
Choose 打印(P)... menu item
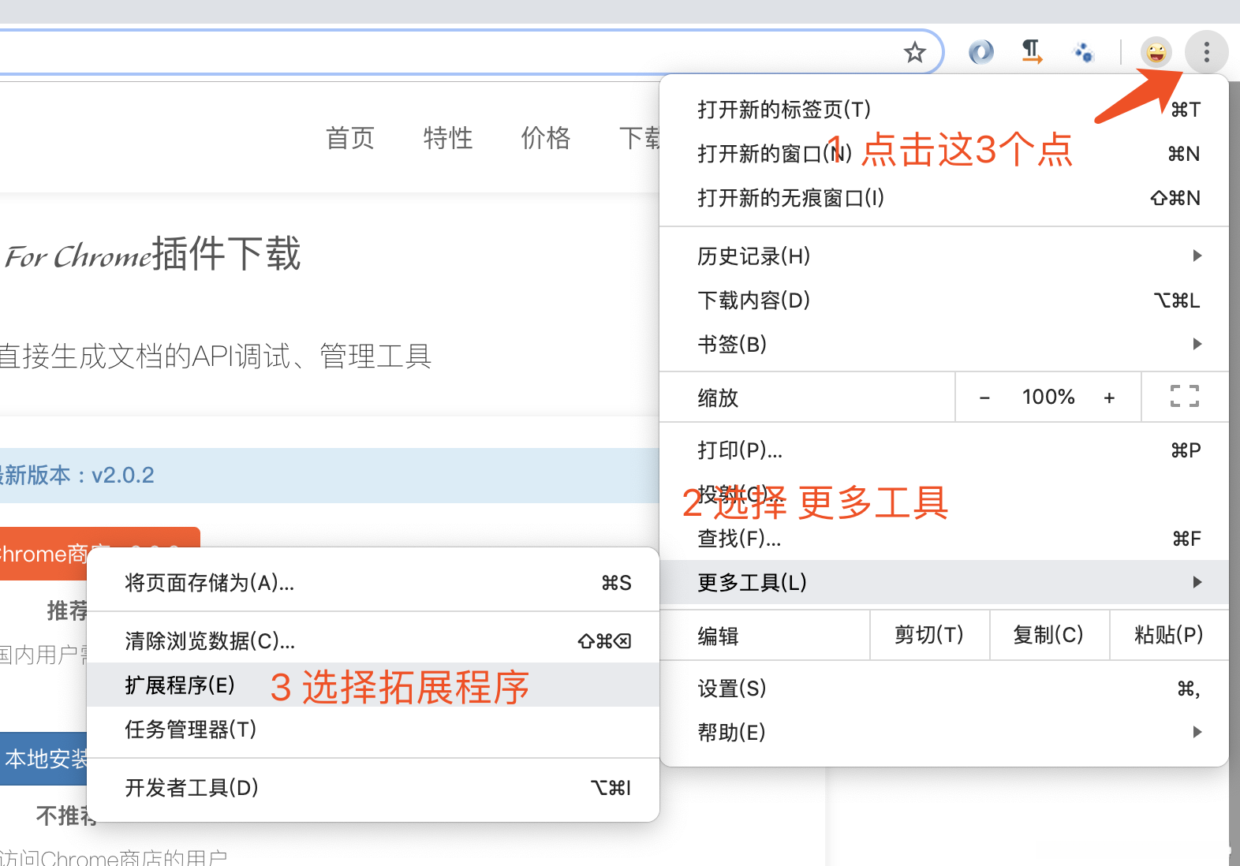944,450
